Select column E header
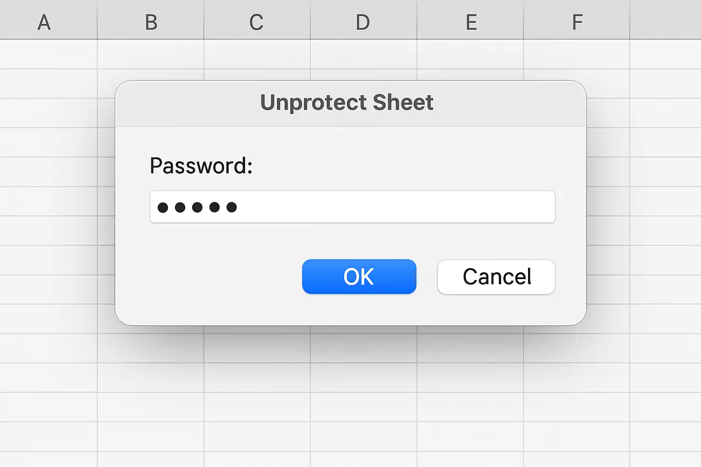 [x=471, y=20]
